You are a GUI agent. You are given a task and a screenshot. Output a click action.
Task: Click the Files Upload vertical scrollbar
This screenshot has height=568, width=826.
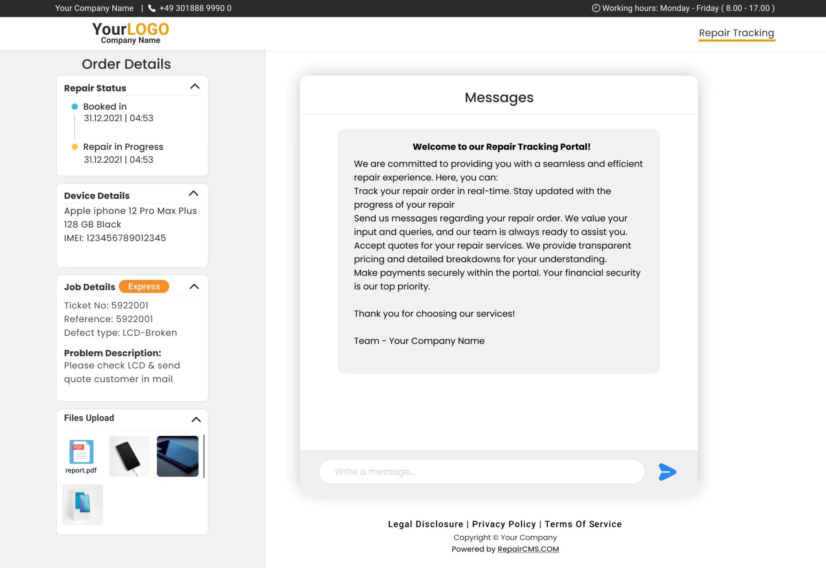pos(204,456)
